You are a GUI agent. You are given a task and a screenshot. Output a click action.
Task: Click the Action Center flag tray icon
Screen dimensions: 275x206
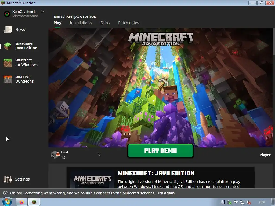[x=236, y=202]
